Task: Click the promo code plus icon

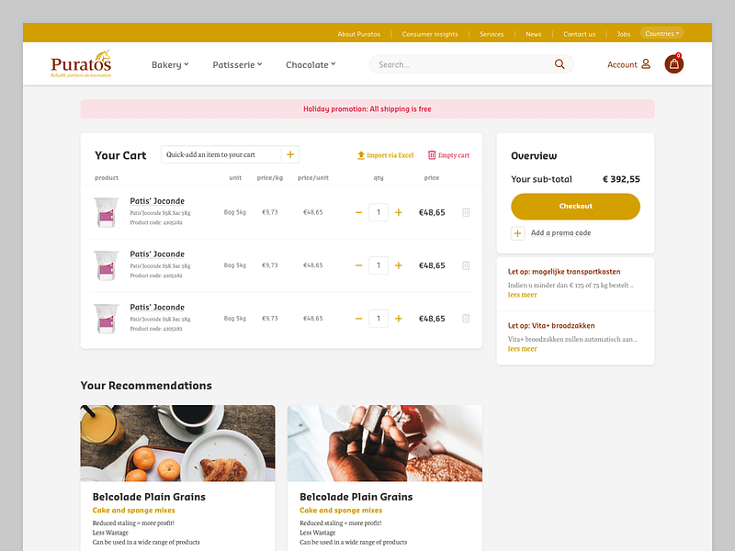Action: point(517,233)
